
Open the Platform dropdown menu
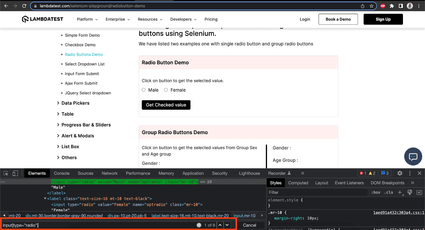pyautogui.click(x=87, y=19)
